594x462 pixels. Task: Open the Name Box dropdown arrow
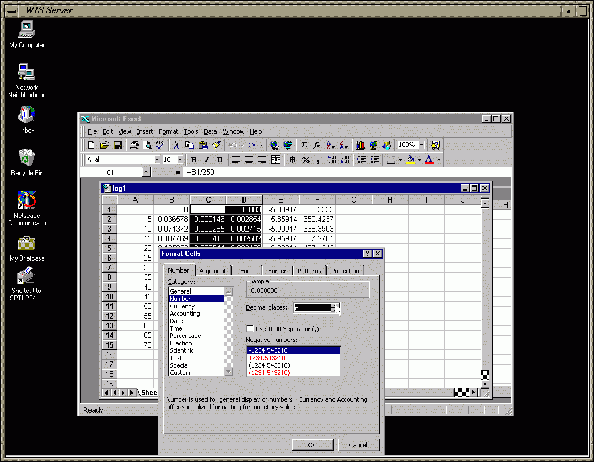coord(146,172)
